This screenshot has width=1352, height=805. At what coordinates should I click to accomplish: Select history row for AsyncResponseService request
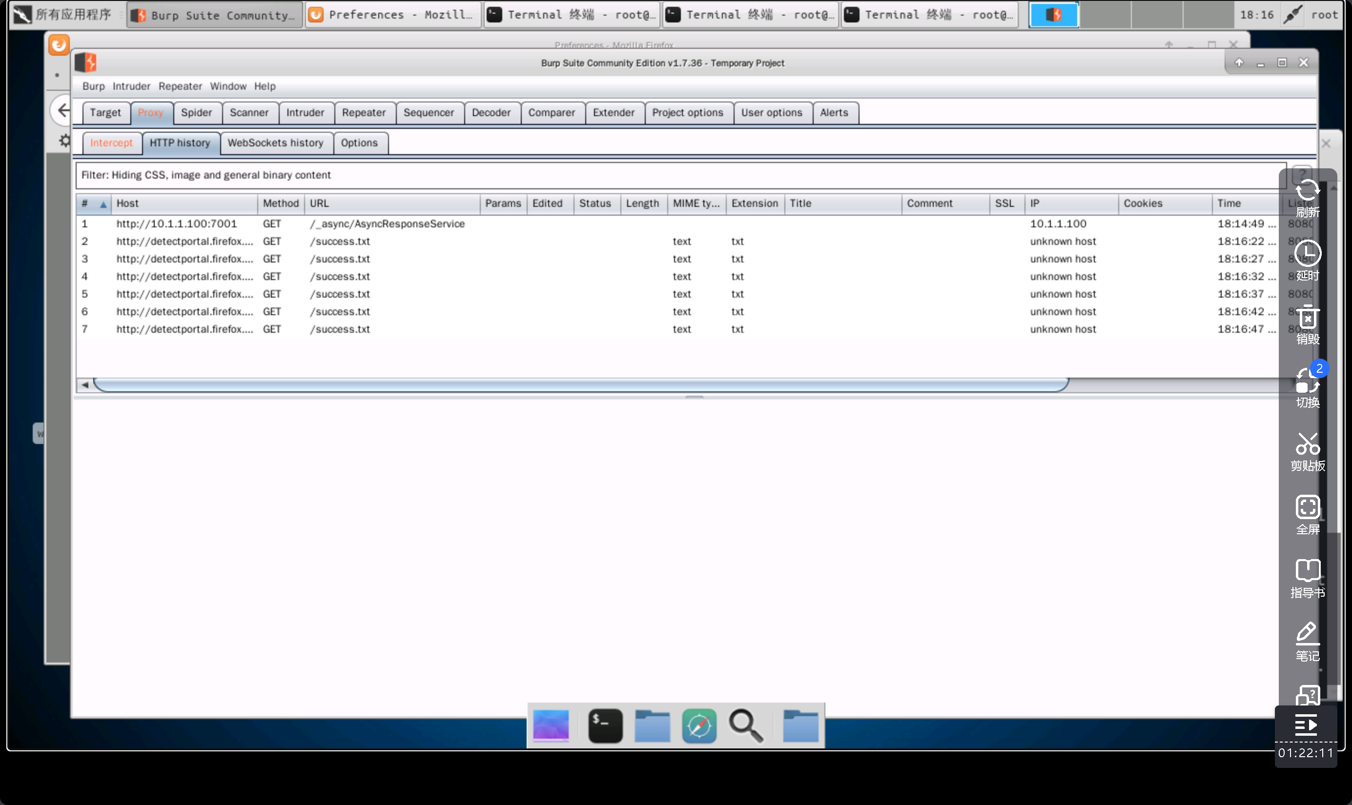coord(386,224)
